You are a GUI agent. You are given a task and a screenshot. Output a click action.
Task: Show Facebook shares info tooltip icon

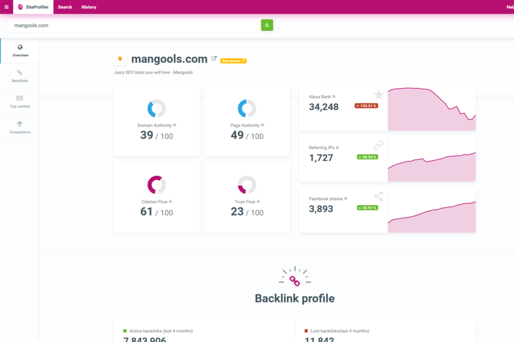click(346, 199)
